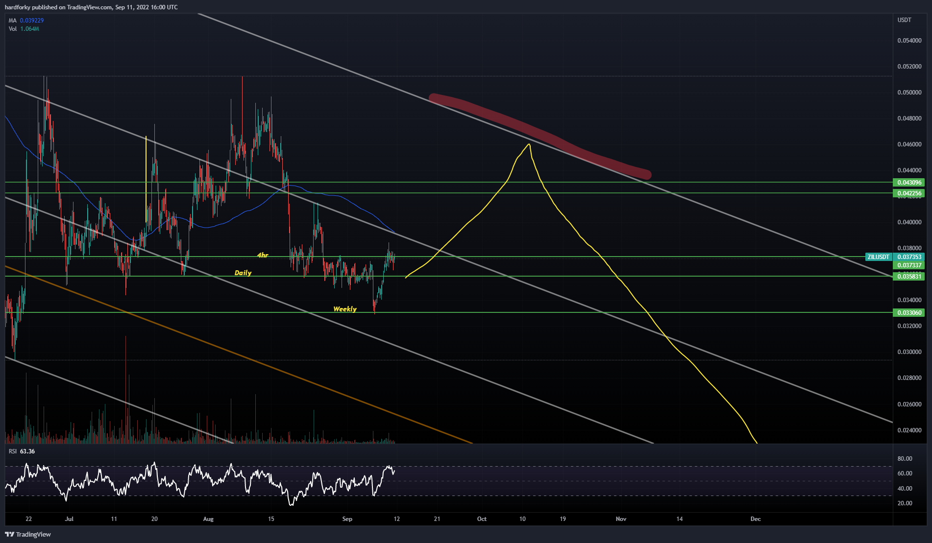Click the TradingView logo at bottom left

[28, 534]
